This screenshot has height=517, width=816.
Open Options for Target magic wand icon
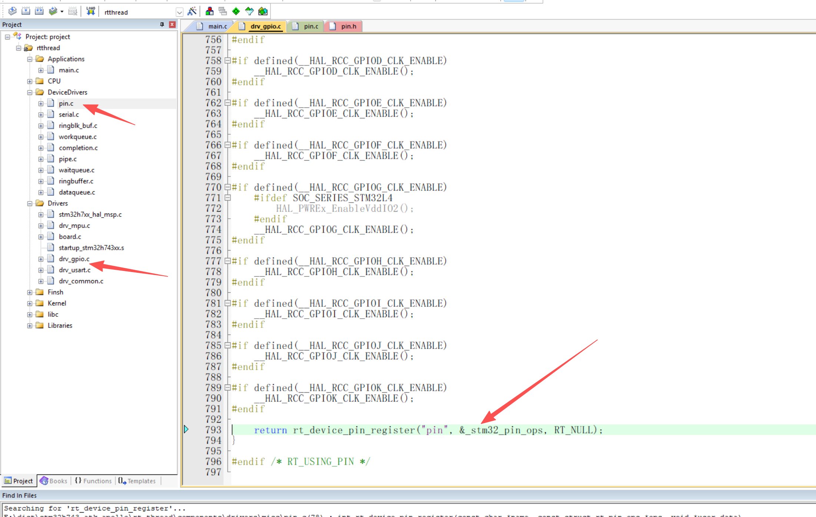(x=192, y=11)
